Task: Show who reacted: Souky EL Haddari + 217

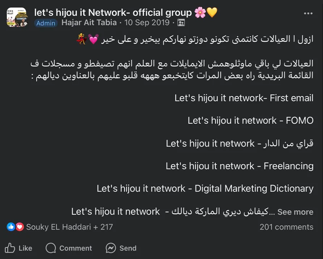Action: click(x=69, y=227)
